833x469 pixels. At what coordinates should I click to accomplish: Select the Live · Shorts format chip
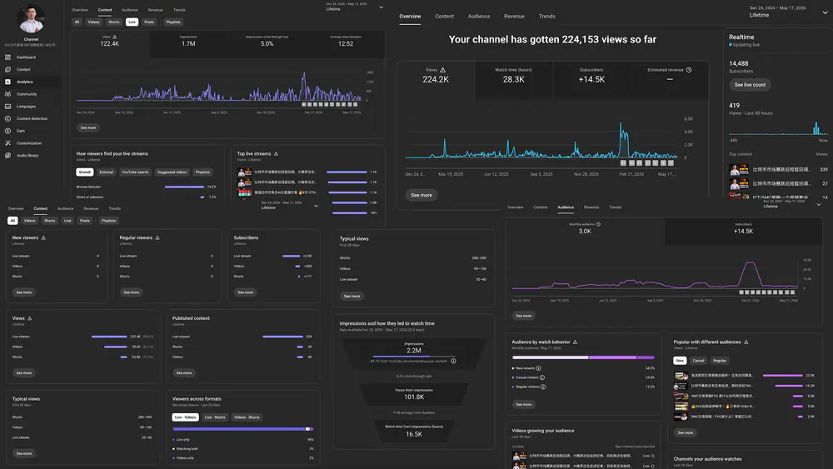pos(215,417)
